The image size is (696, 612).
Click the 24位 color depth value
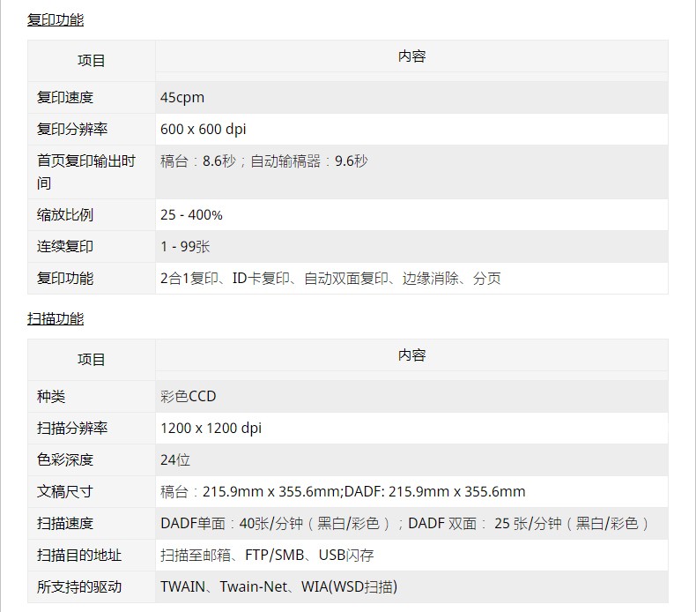175,460
